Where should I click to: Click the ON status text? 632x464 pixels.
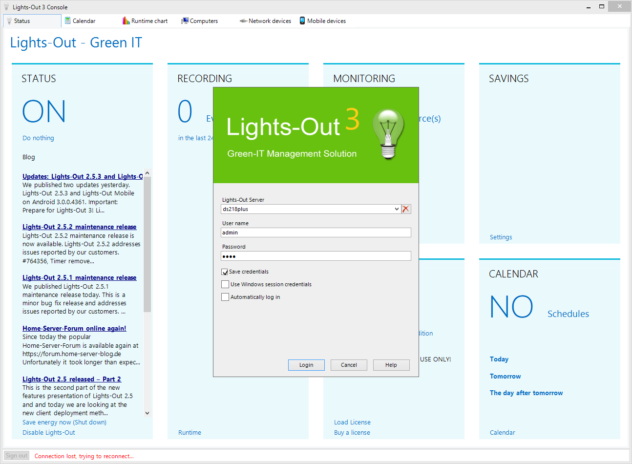coord(44,111)
